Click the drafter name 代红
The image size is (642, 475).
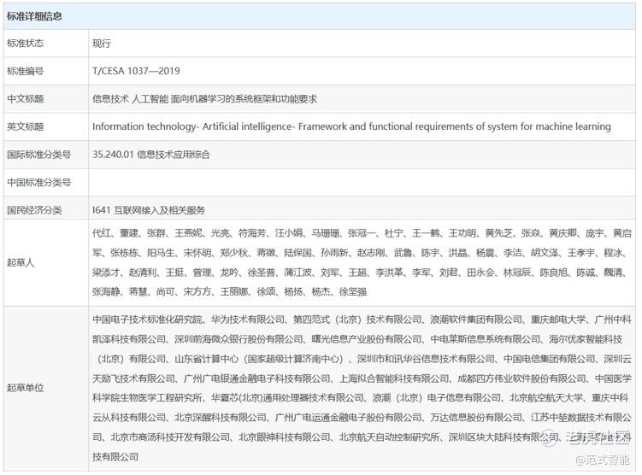(x=102, y=233)
